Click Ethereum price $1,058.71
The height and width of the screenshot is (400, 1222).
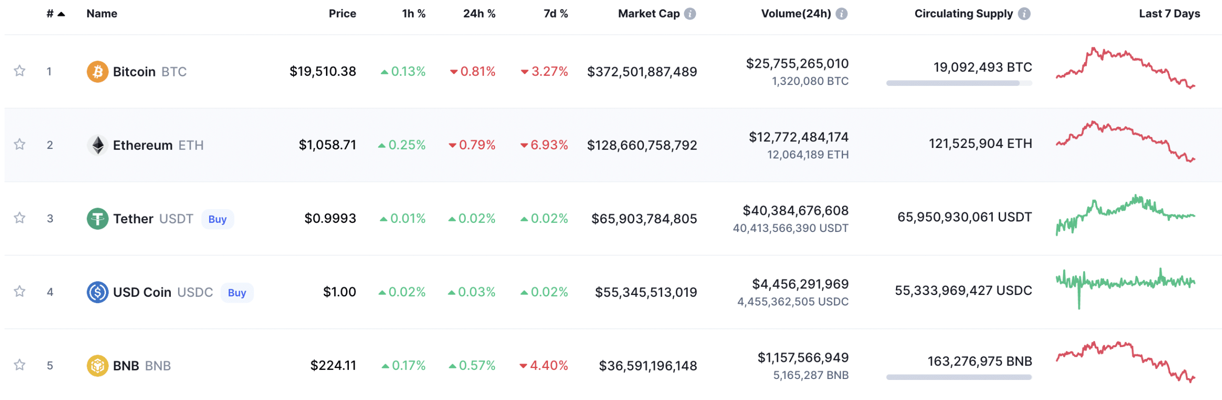pyautogui.click(x=327, y=145)
